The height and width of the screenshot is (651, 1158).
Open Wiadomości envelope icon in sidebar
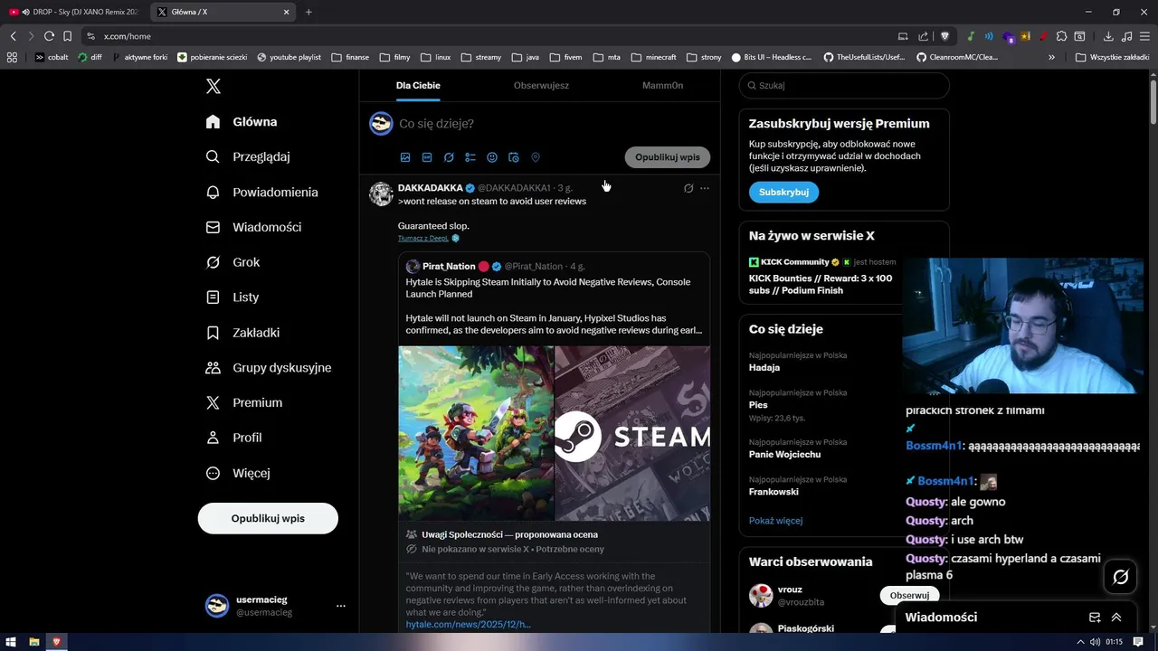(x=213, y=227)
